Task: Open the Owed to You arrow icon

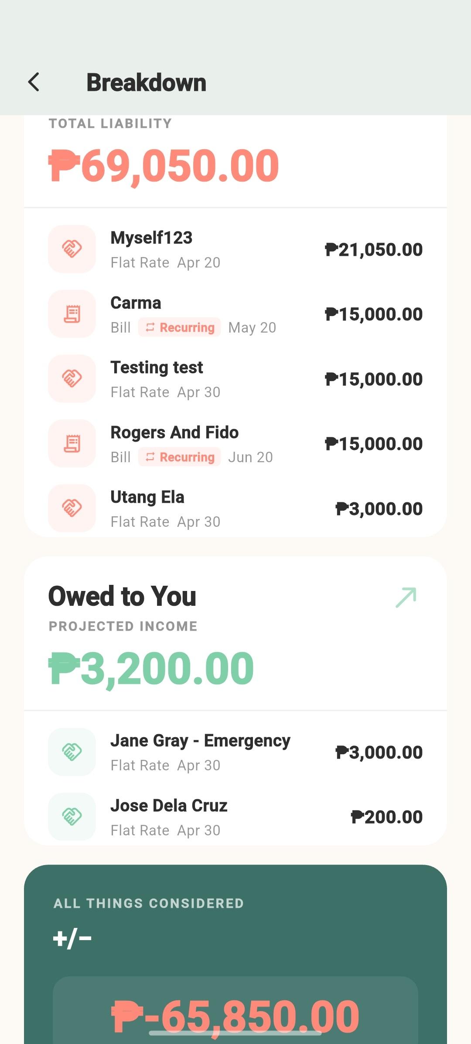Action: point(406,597)
